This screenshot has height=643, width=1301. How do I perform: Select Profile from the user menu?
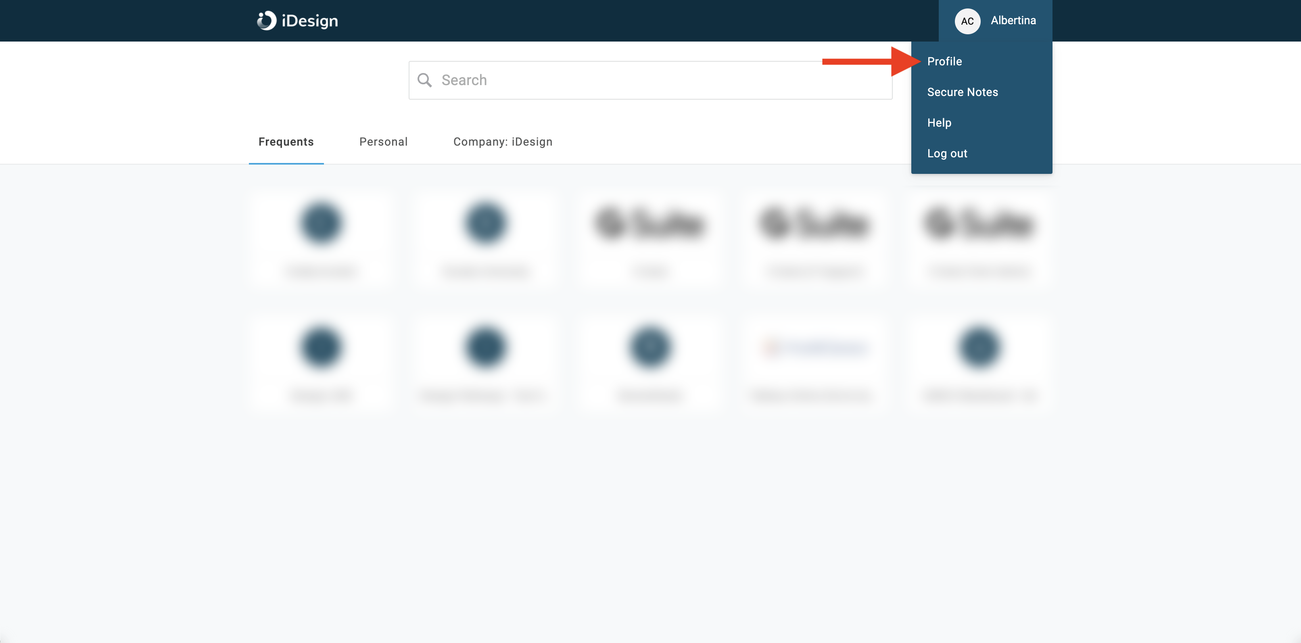point(944,62)
